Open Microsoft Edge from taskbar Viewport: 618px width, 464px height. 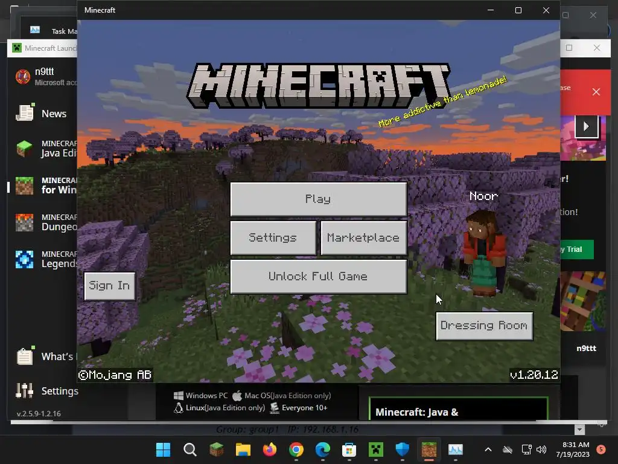tap(323, 449)
